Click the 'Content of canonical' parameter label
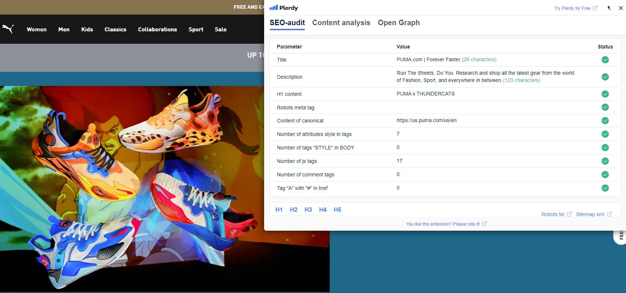The width and height of the screenshot is (626, 293). click(x=300, y=121)
